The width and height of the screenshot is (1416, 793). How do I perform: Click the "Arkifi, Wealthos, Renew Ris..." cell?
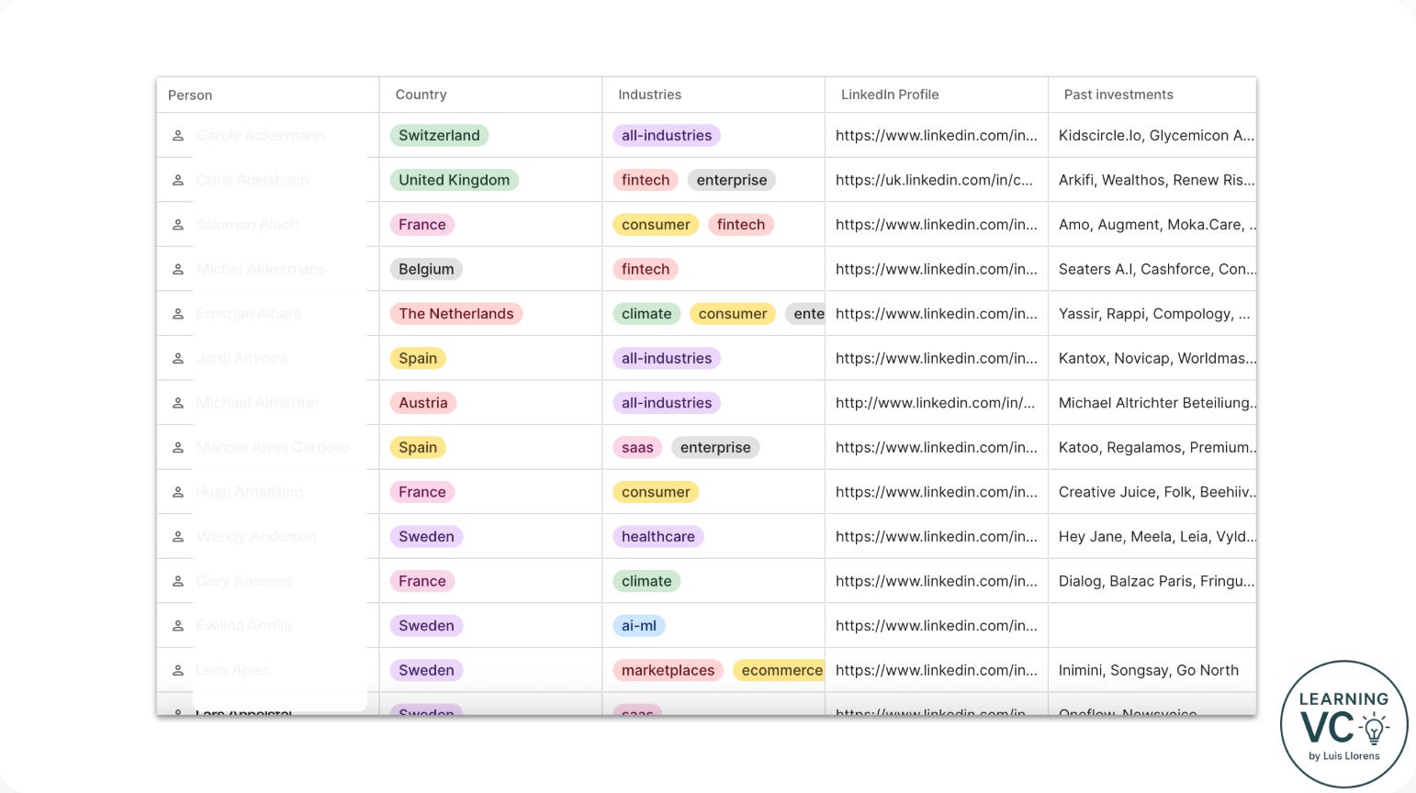click(x=1152, y=180)
